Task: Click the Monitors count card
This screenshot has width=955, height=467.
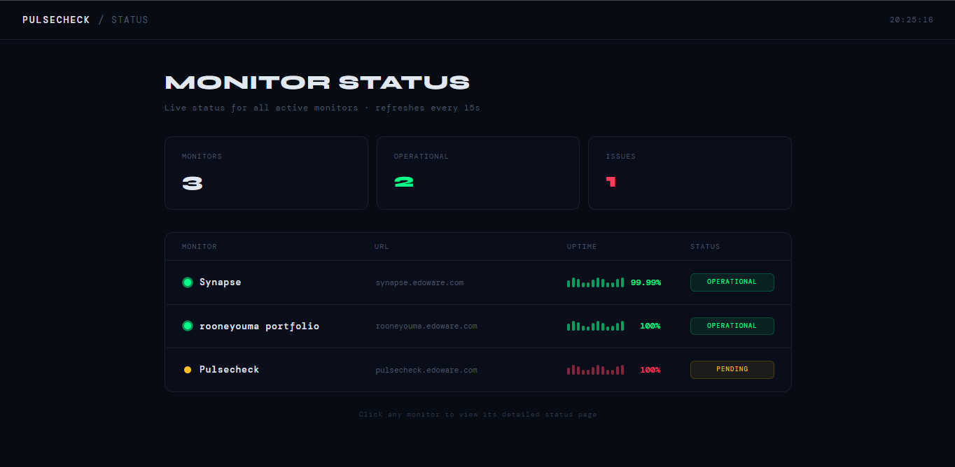Action: [x=266, y=173]
